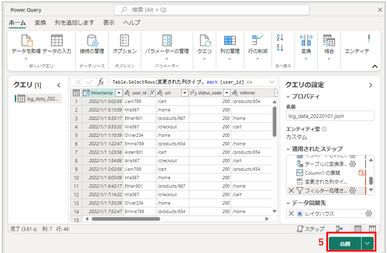
Task: Confirm formula with the checkmark icon
Action: 89,82
